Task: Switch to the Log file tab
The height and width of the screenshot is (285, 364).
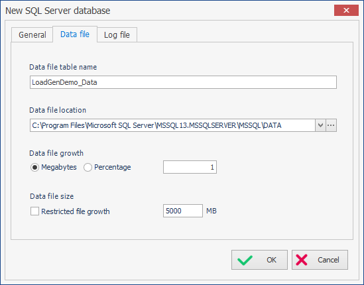Action: [117, 35]
